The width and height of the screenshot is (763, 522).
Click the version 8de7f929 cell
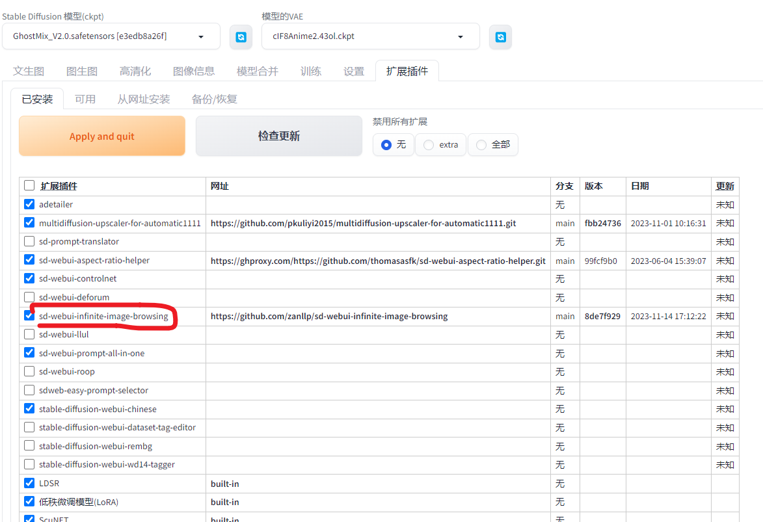pyautogui.click(x=602, y=316)
